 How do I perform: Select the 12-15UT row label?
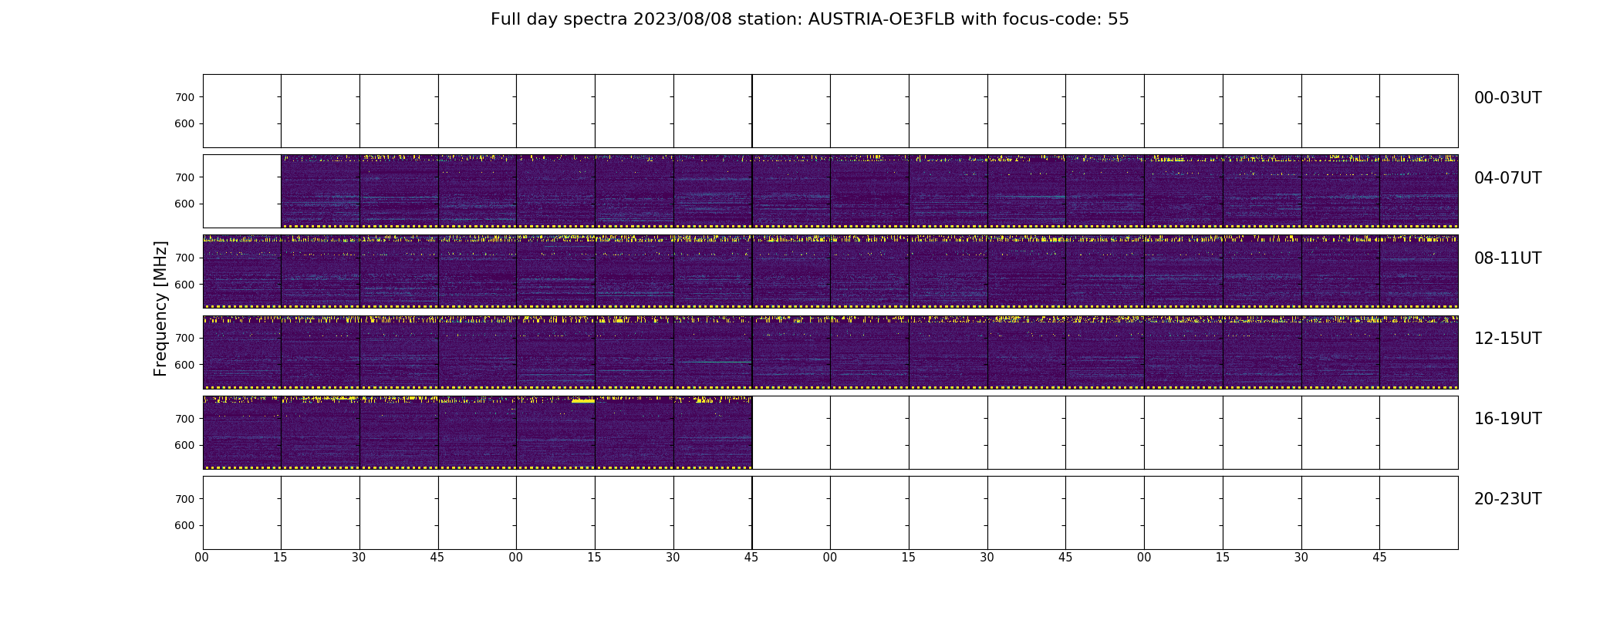[1507, 339]
